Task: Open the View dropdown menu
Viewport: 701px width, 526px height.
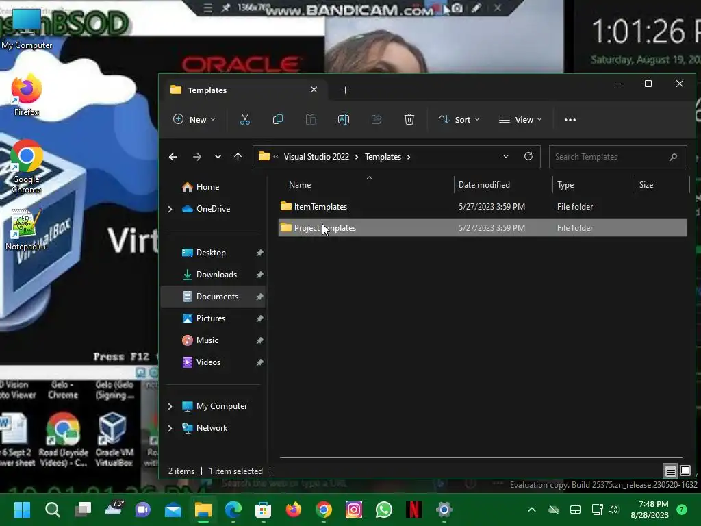Action: pyautogui.click(x=520, y=119)
